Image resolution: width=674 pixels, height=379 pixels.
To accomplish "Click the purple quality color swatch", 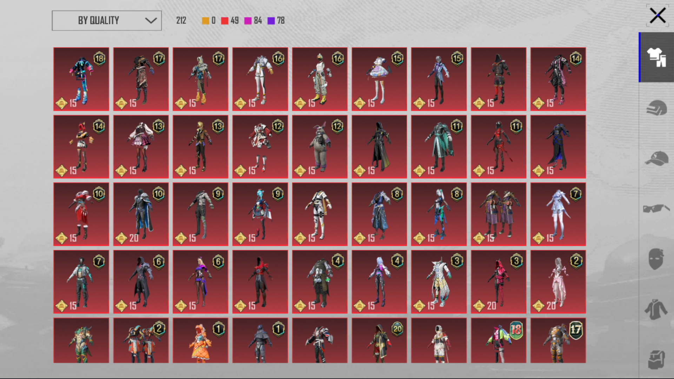I will click(x=271, y=21).
